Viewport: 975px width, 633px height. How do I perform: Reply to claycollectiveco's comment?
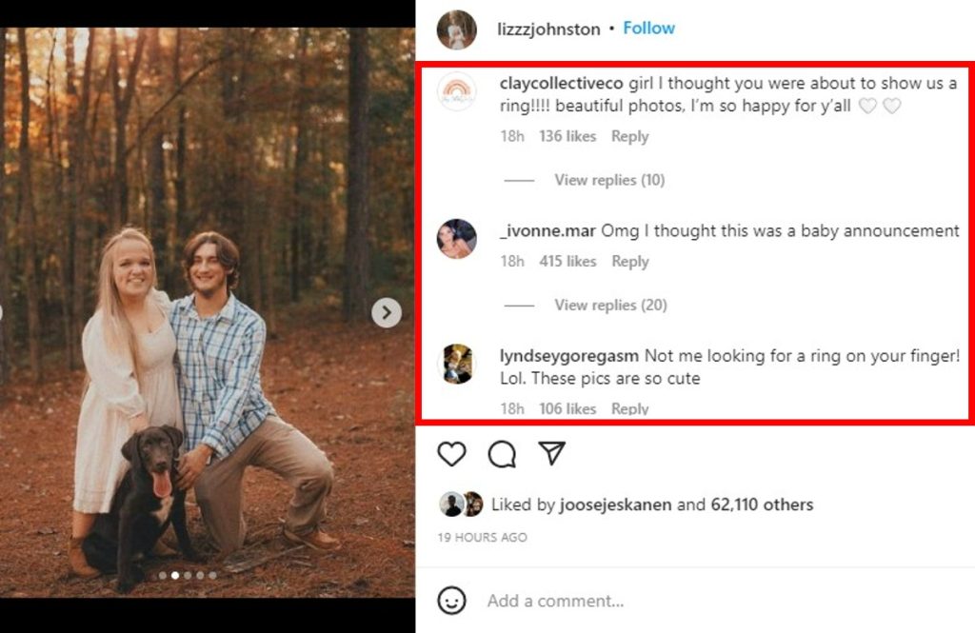629,136
